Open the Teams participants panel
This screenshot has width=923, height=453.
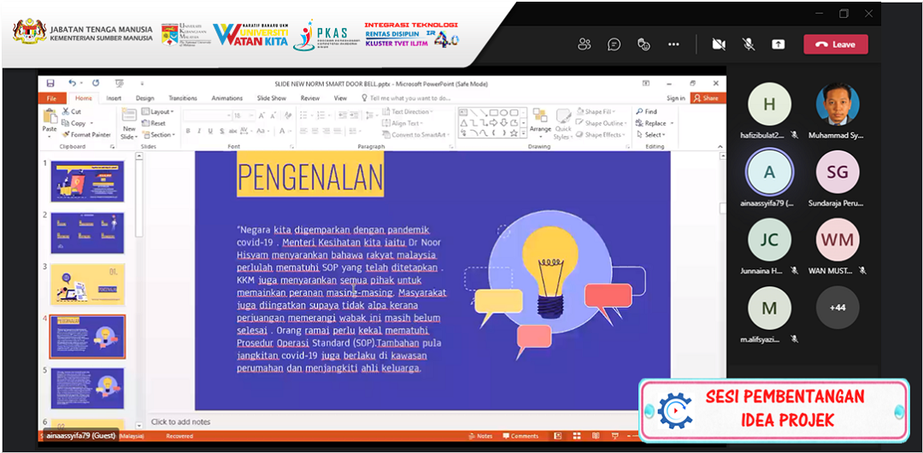(585, 44)
